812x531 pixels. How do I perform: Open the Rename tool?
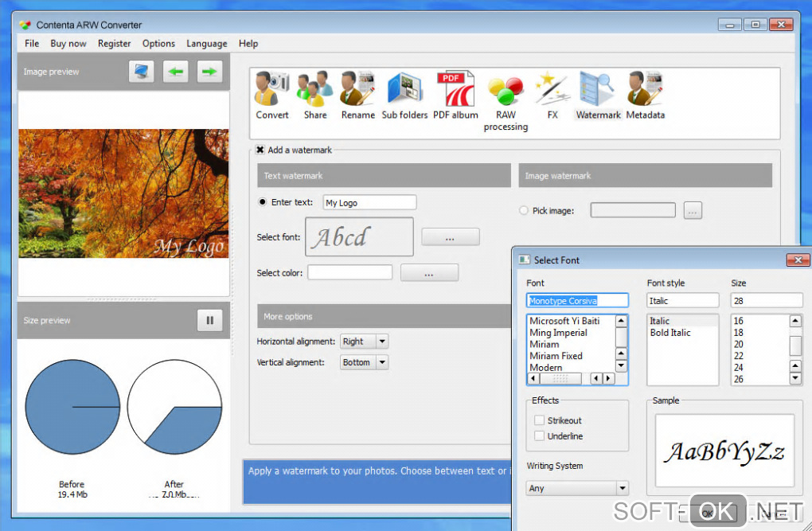coord(358,96)
